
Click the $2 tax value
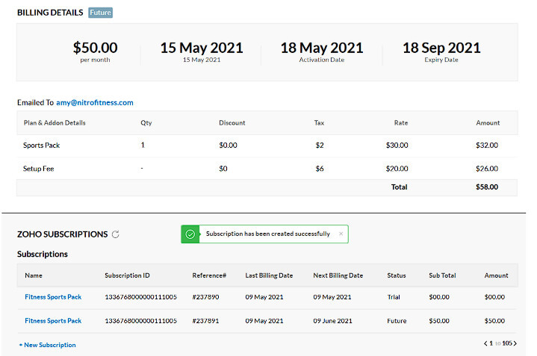coord(320,145)
